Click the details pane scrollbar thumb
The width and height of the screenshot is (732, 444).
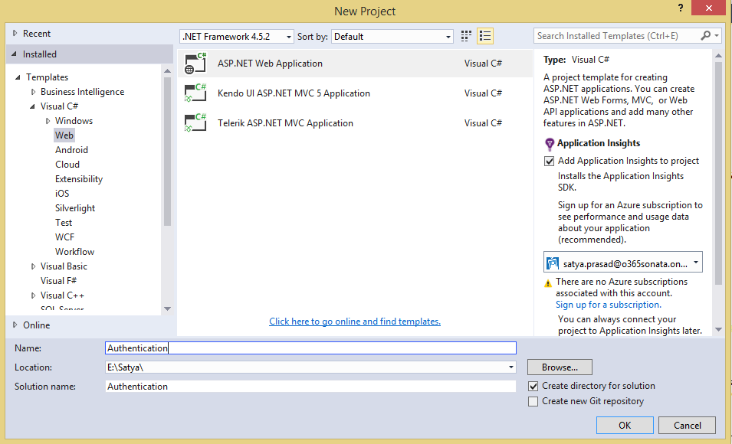coord(718,174)
